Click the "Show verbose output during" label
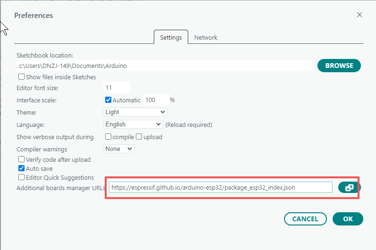 click(55, 137)
